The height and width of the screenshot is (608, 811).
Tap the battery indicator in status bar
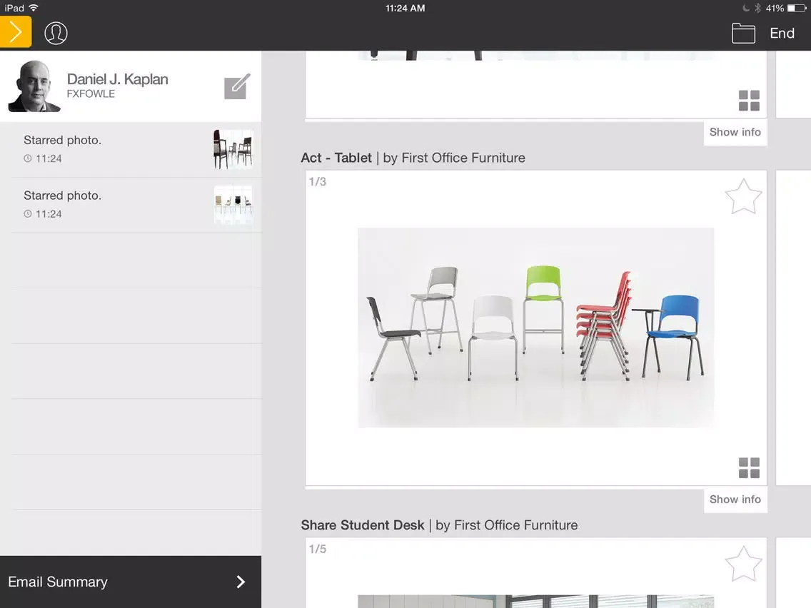[x=796, y=8]
